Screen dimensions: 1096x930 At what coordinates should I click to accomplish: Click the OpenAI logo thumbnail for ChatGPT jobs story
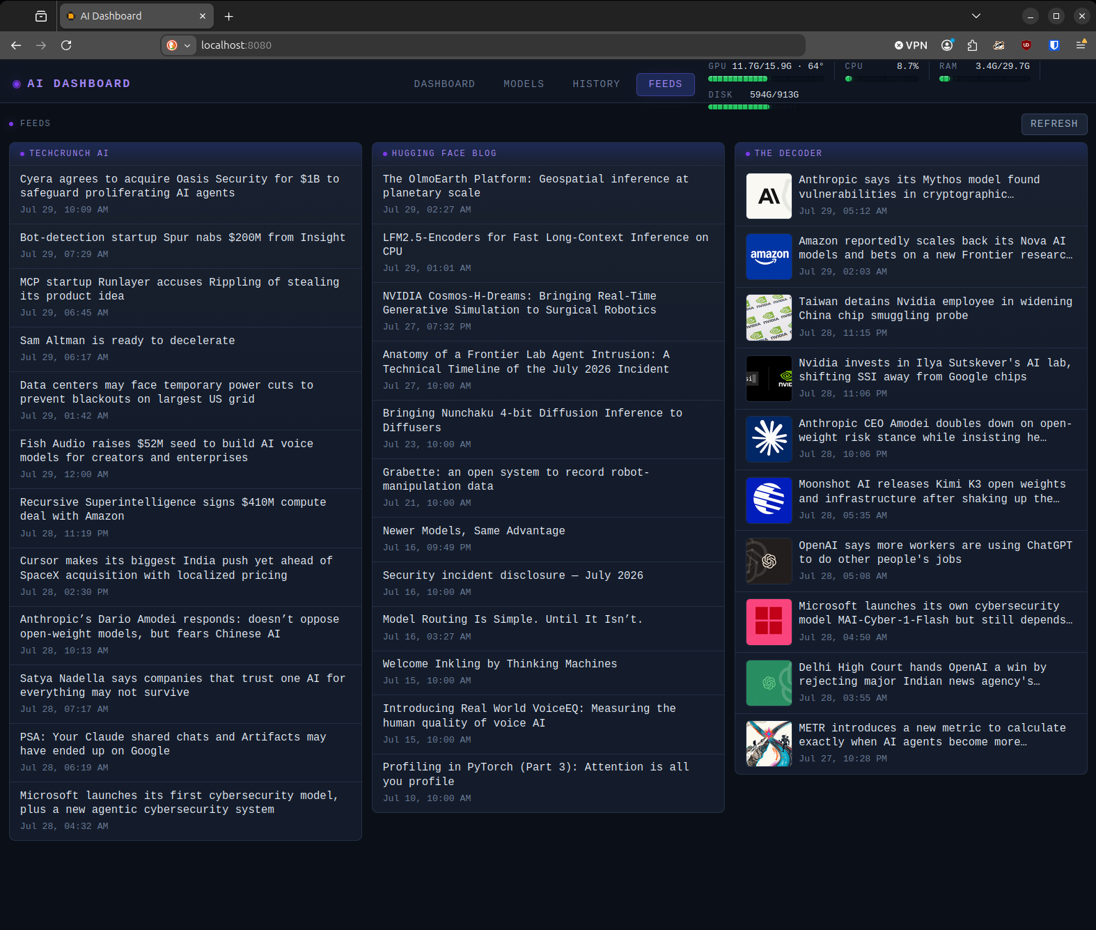tap(769, 561)
